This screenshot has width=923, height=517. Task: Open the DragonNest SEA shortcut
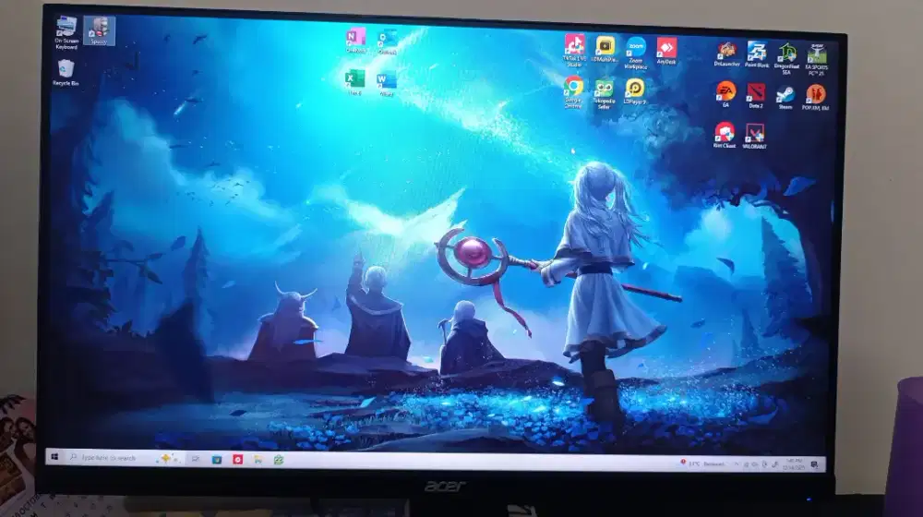coord(786,59)
